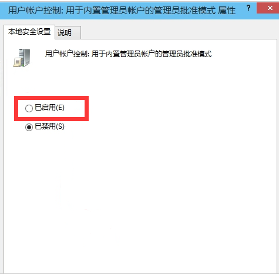Click the 属性 word in the title bar

227,10
